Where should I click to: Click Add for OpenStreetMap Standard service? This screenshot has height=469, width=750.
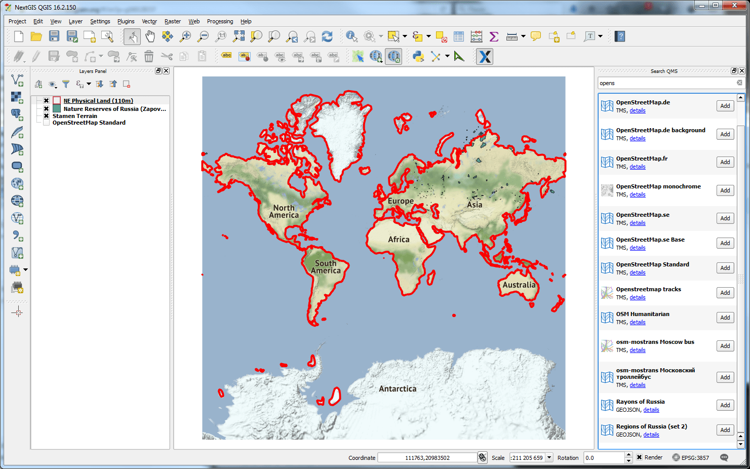pos(725,267)
